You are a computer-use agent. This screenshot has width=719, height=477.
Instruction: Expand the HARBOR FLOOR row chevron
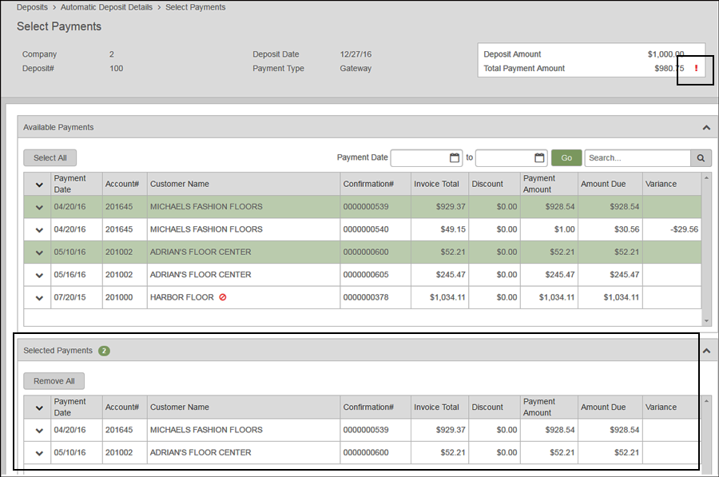click(x=39, y=298)
